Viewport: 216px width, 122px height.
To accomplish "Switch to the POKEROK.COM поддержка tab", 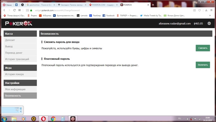I will [x=103, y=5].
